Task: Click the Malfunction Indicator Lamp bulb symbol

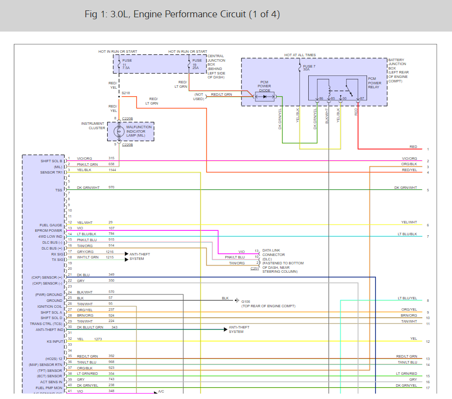Action: pyautogui.click(x=119, y=132)
